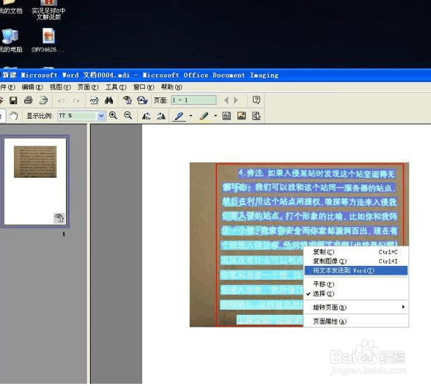The image size is (431, 386).
Task: Click the Recognize Text using OCR eye icon
Action: [128, 100]
